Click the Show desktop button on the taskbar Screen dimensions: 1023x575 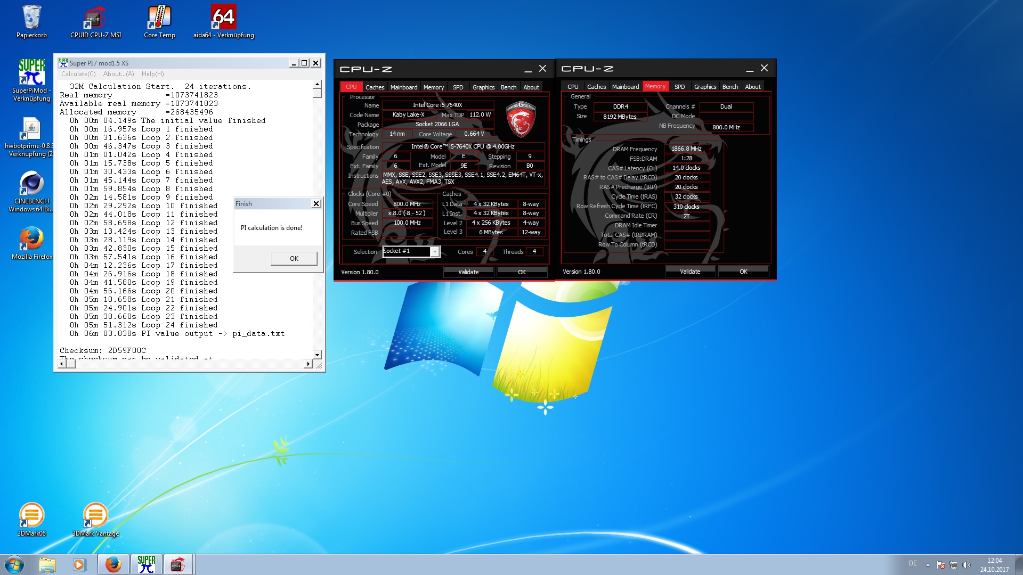point(1019,564)
